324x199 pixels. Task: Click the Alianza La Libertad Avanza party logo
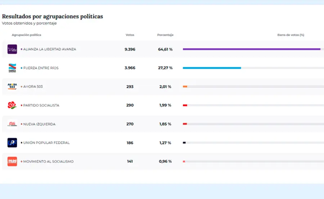point(12,49)
